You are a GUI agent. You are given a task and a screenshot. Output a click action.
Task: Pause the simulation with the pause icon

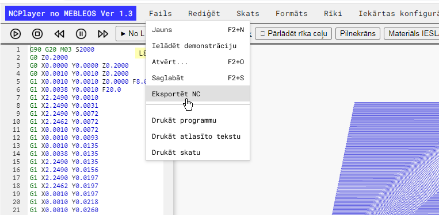[81, 34]
